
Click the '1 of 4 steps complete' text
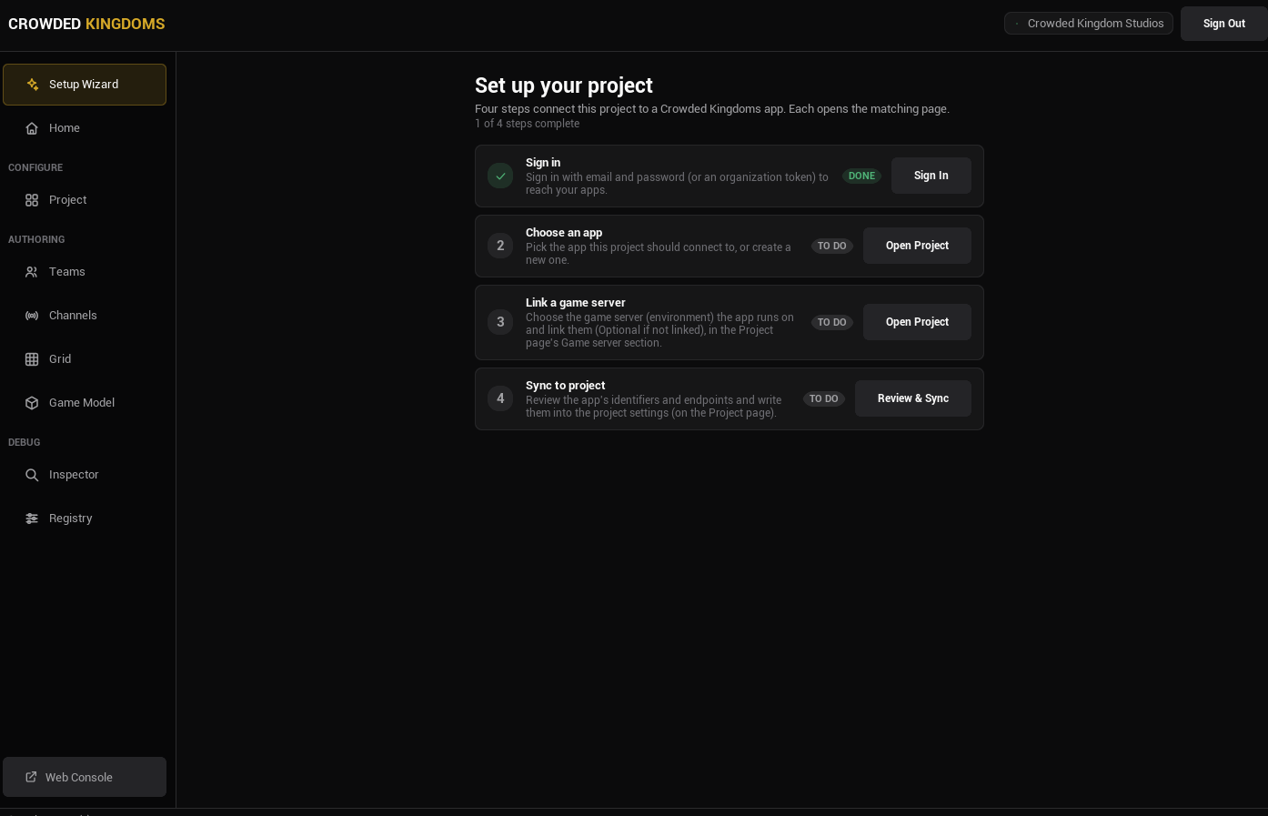[x=527, y=124]
